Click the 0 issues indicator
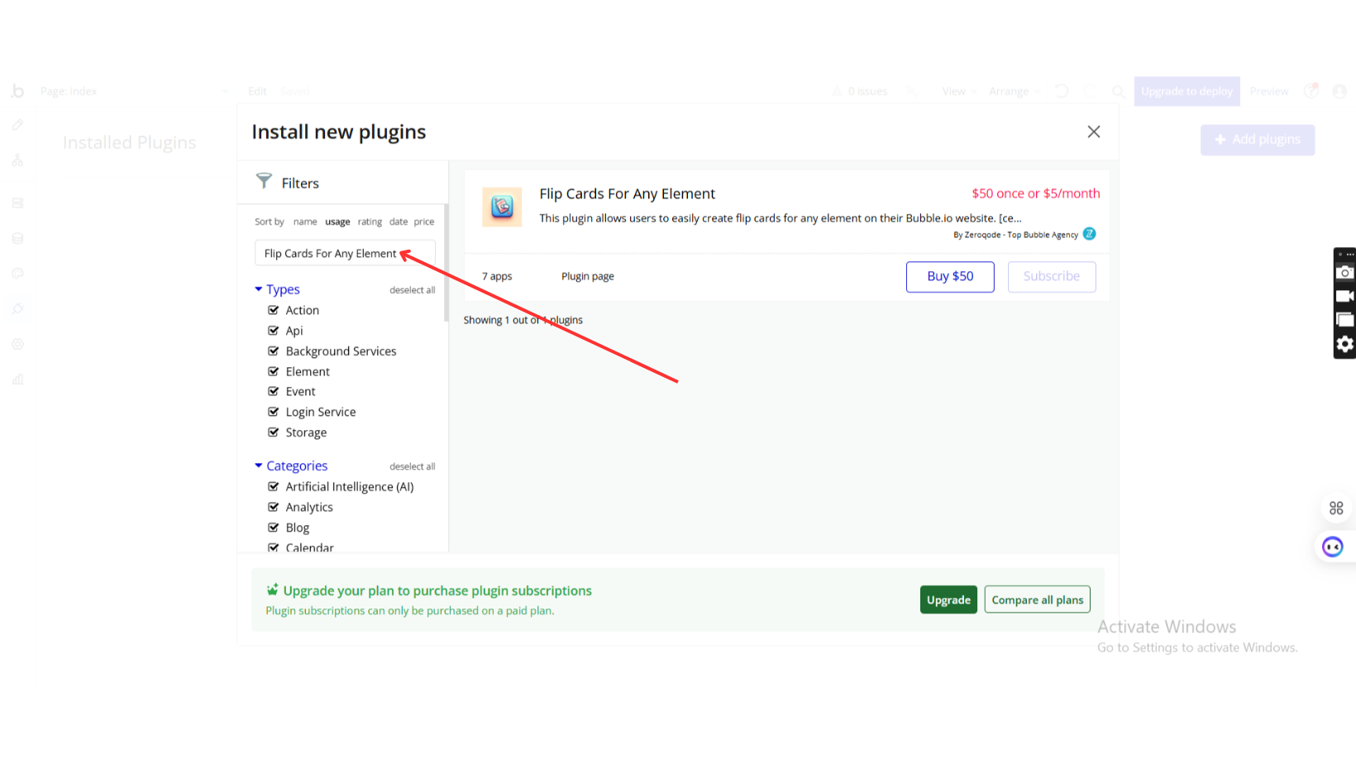1356x764 pixels. click(859, 91)
